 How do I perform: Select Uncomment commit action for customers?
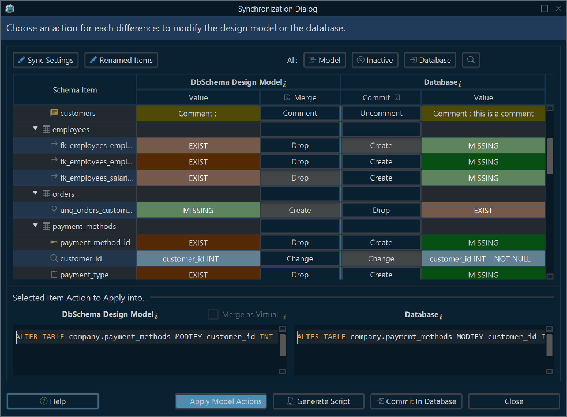(381, 113)
